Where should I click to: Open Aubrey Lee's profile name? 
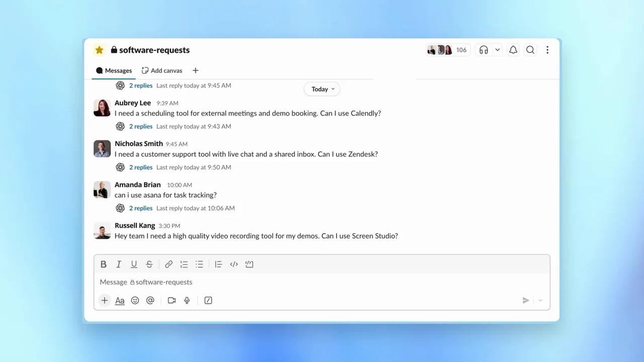[x=133, y=103]
